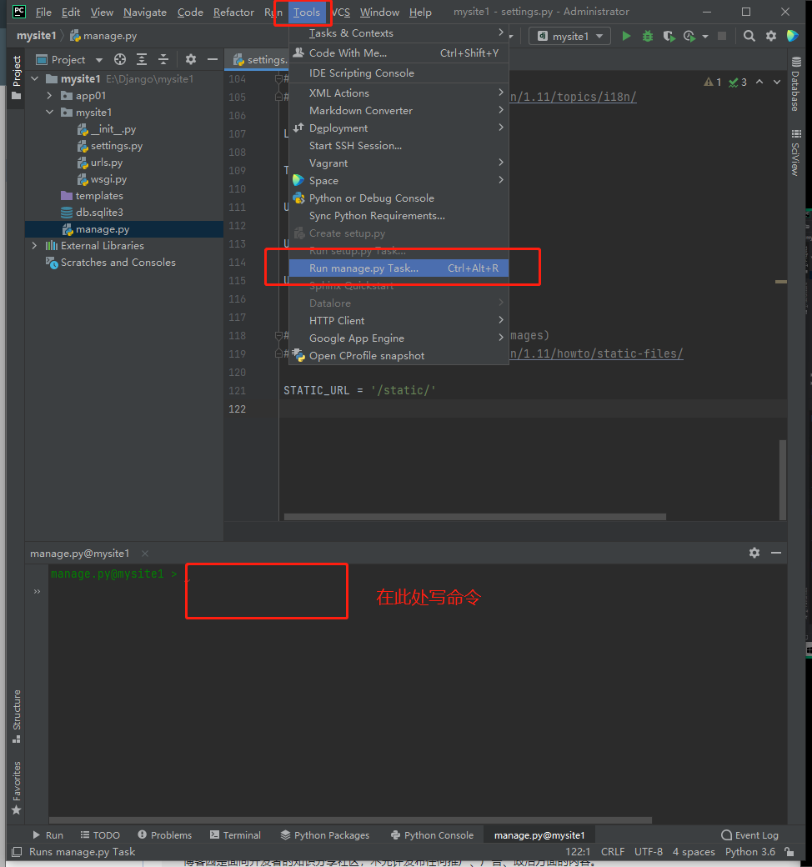
Task: Show the Problems tool tab
Action: (165, 835)
